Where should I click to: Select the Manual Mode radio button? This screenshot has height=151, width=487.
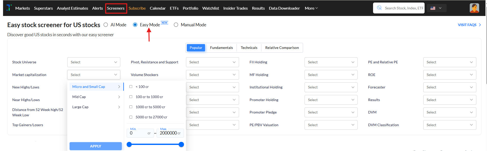coord(176,25)
